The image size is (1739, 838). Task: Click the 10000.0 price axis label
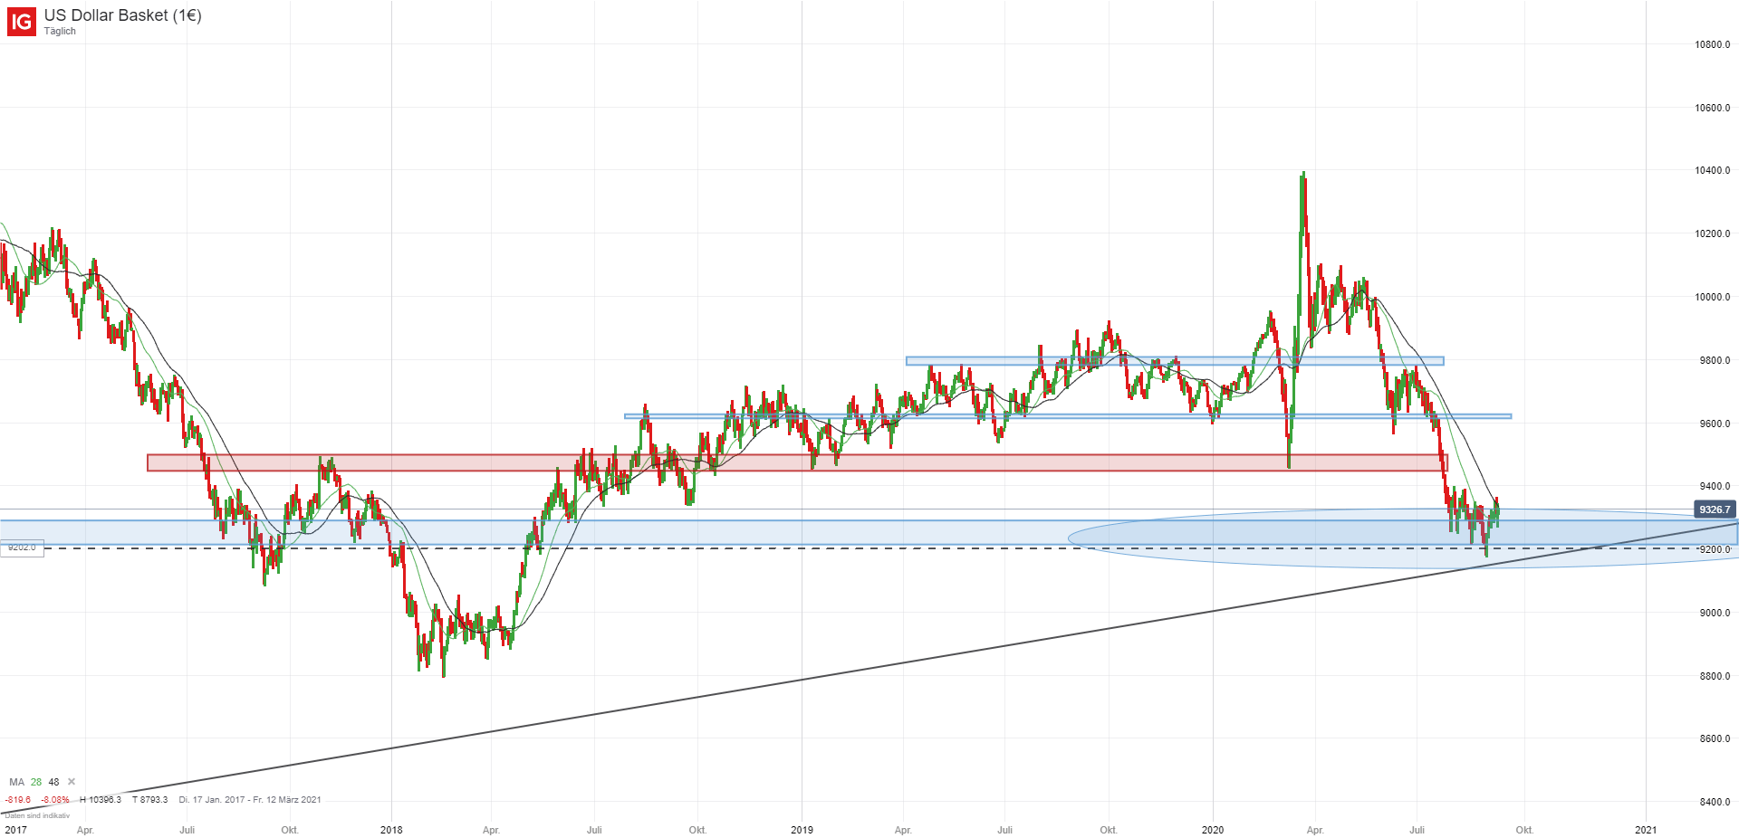tap(1713, 297)
